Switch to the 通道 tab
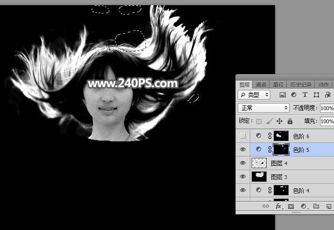Image resolution: width=334 pixels, height=230 pixels. [261, 85]
